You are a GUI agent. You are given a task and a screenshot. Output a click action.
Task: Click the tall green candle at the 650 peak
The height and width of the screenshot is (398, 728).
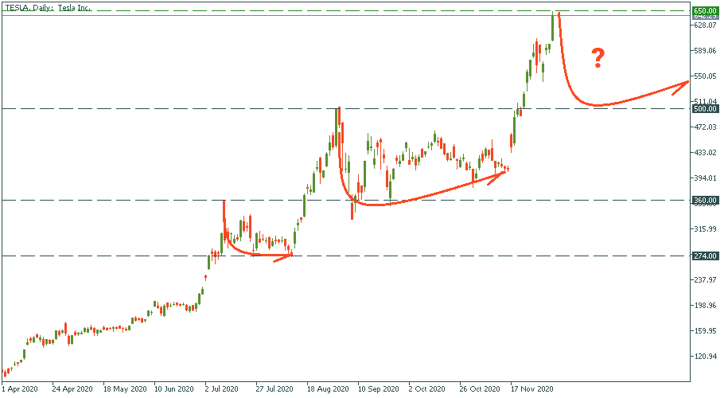553,26
